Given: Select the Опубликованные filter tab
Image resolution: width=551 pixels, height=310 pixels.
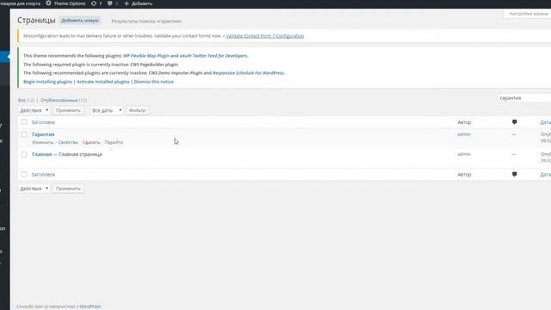Looking at the screenshot, I should (x=59, y=100).
